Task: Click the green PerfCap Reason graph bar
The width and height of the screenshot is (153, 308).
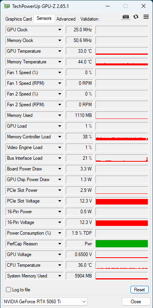Action: (122, 244)
